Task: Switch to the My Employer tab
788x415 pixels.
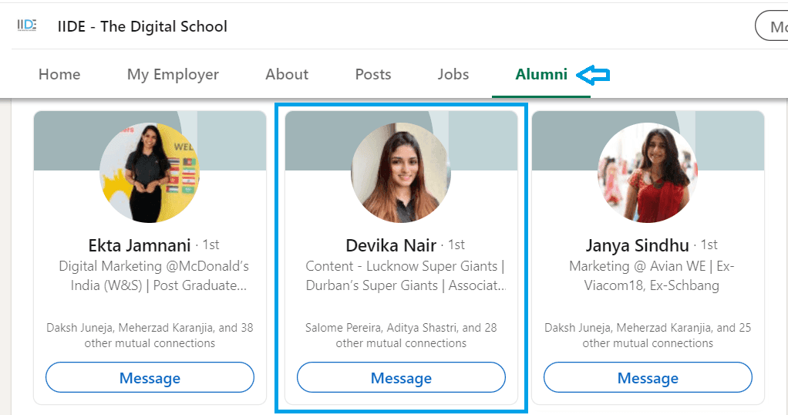Action: click(173, 74)
